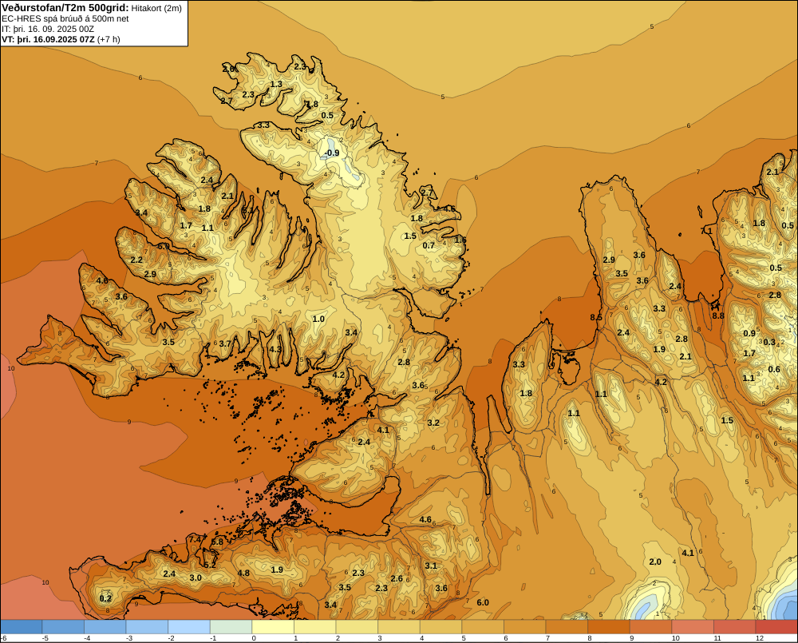Click the '3.0' temperature value
The height and width of the screenshot is (643, 798).
tap(196, 578)
